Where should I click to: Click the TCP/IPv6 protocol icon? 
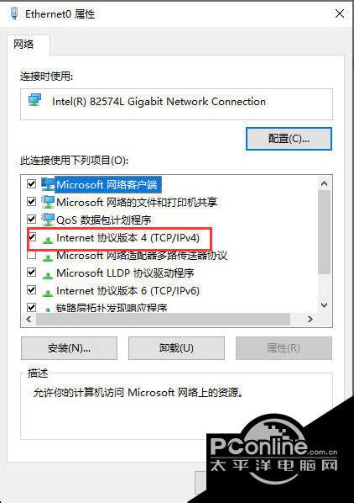pyautogui.click(x=48, y=292)
